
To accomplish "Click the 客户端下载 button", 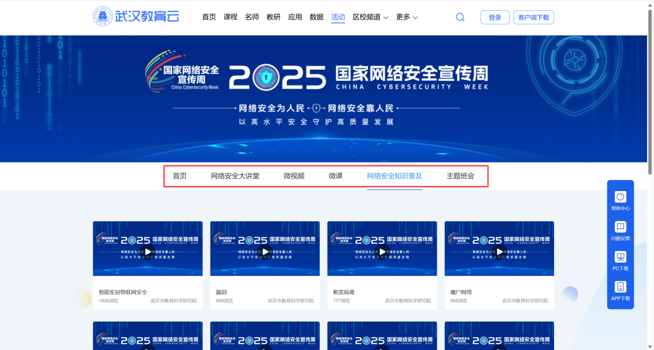I will click(x=533, y=18).
